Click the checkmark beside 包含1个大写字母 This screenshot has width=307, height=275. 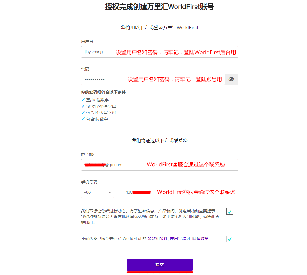(x=83, y=112)
